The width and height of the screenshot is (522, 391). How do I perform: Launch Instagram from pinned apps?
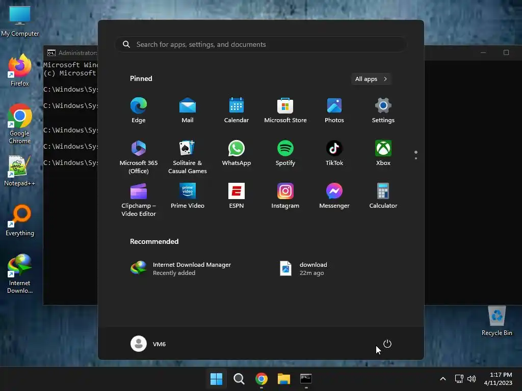click(x=285, y=196)
